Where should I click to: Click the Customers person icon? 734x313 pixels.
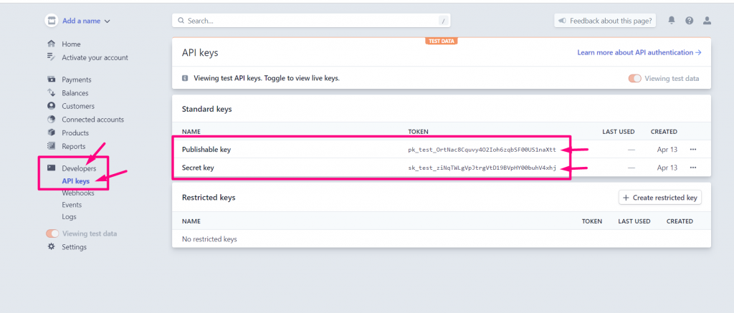coord(52,106)
